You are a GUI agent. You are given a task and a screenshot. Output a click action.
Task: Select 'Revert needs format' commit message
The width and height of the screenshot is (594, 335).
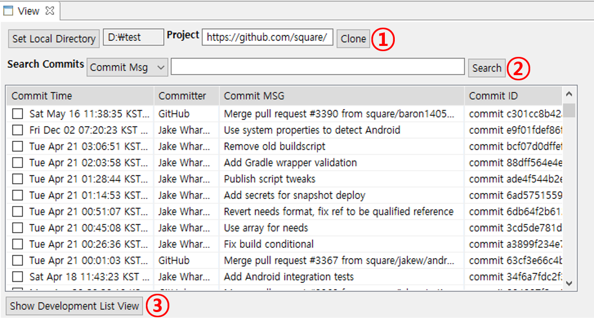[339, 211]
